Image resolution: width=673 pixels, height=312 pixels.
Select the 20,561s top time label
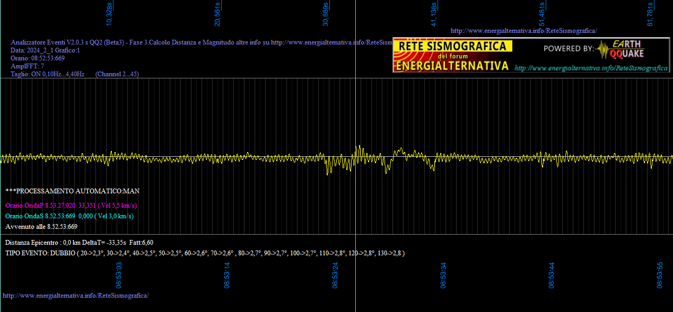218,14
